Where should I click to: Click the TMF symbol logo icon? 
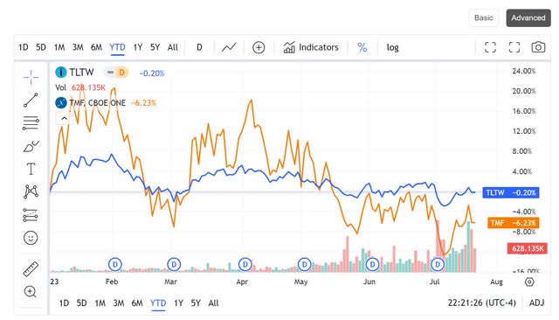click(x=61, y=103)
